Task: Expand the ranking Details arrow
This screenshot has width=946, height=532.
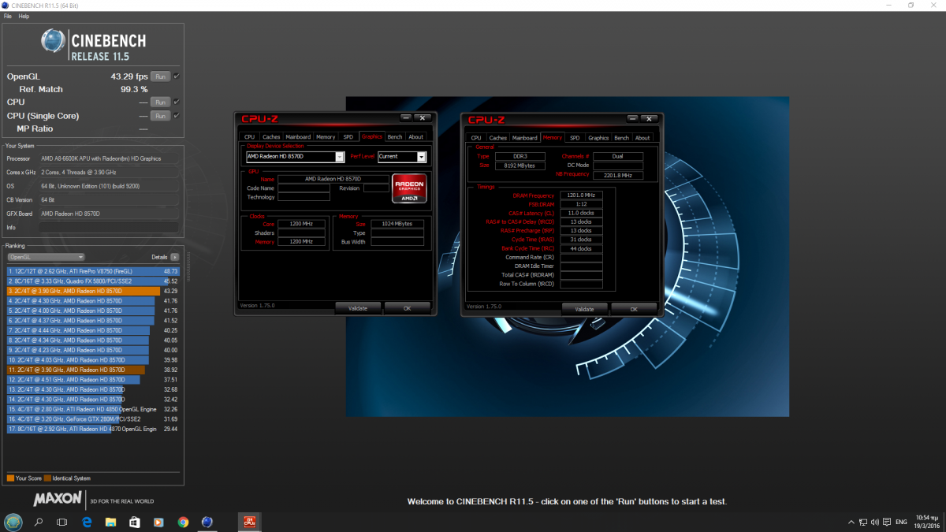Action: point(174,257)
